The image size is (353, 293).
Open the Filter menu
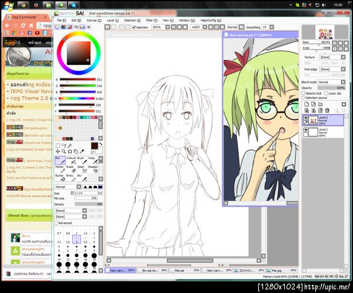click(152, 20)
